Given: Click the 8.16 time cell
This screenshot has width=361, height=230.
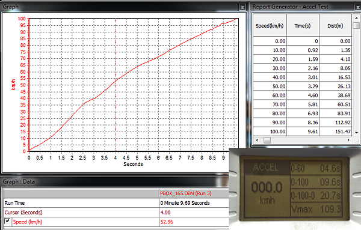Looking at the screenshot, I should [303, 123].
